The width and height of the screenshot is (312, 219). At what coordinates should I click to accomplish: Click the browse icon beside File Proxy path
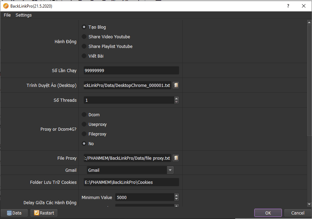[176, 158]
